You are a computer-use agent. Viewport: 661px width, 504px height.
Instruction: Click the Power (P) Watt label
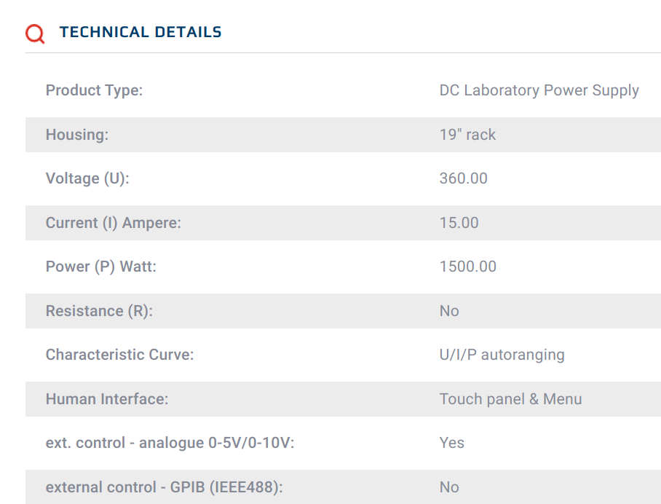tap(100, 267)
